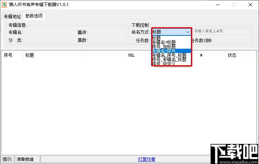
Task: Click the app icon in the title bar
Action: pos(4,4)
